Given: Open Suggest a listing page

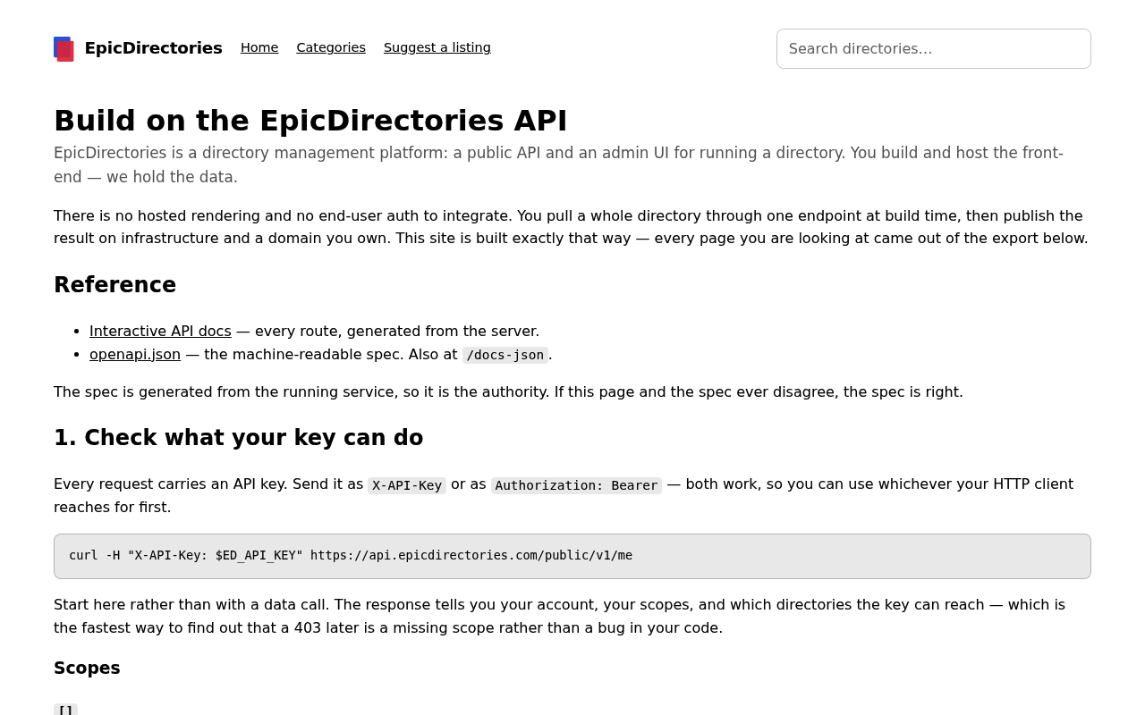Looking at the screenshot, I should (437, 47).
